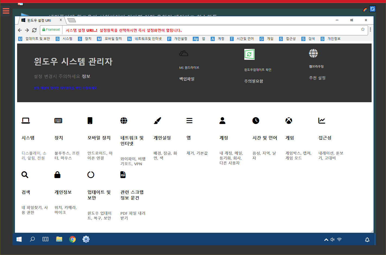Click the 백업파일 link

(x=187, y=79)
